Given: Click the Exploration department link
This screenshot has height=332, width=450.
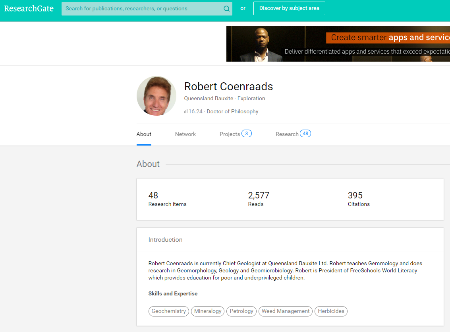Looking at the screenshot, I should (251, 98).
